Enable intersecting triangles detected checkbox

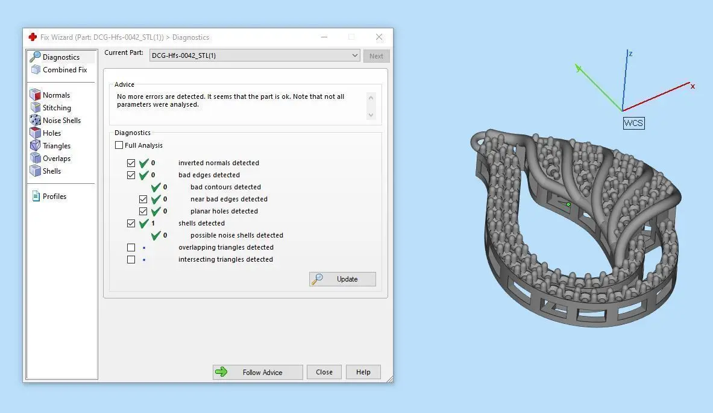(x=131, y=259)
